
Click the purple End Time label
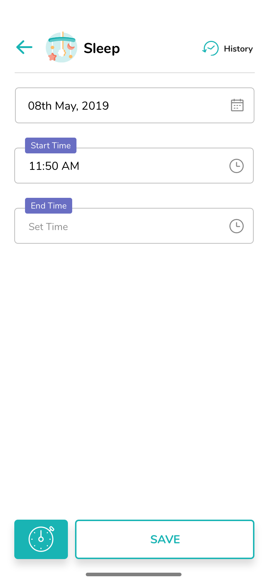(49, 206)
